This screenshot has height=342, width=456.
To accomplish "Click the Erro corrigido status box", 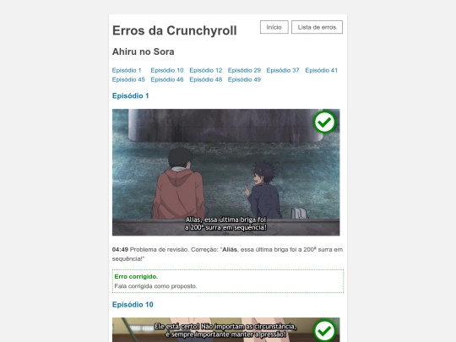I will 228,281.
